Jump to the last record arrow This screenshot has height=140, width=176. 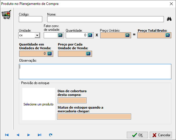point(39,135)
